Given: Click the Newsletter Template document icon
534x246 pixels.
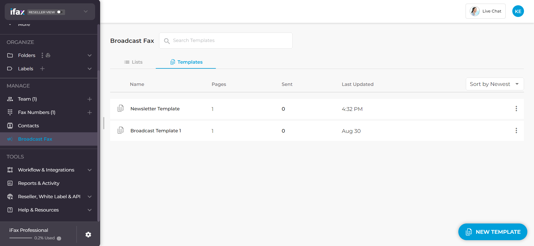Looking at the screenshot, I should [x=120, y=108].
